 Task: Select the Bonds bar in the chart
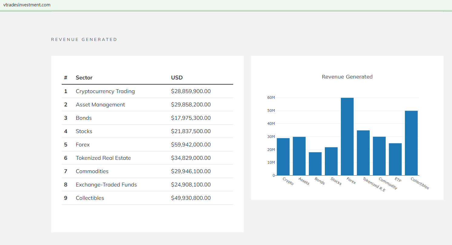coord(315,164)
